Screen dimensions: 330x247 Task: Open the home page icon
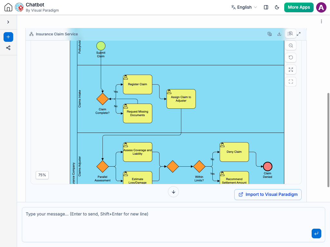click(x=8, y=7)
